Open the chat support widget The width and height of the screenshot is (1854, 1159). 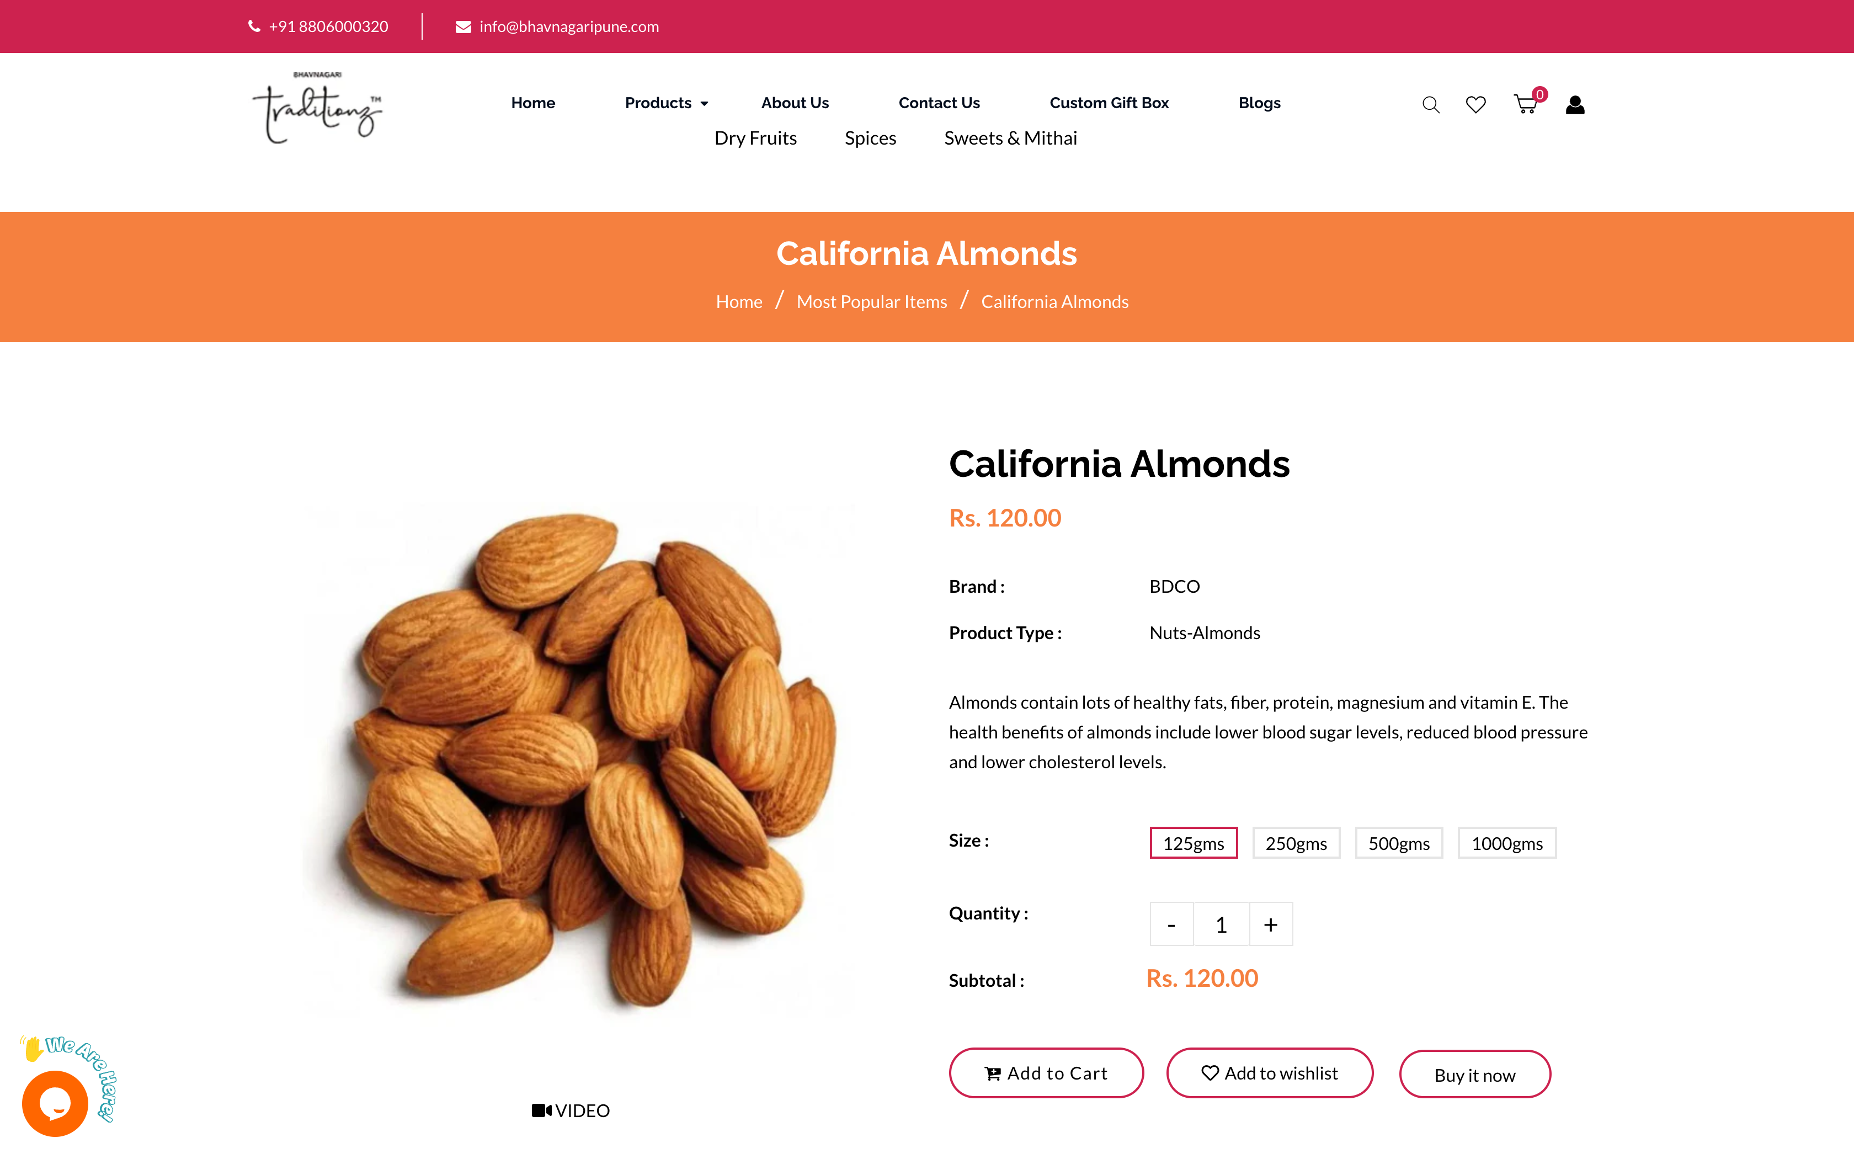pos(56,1104)
